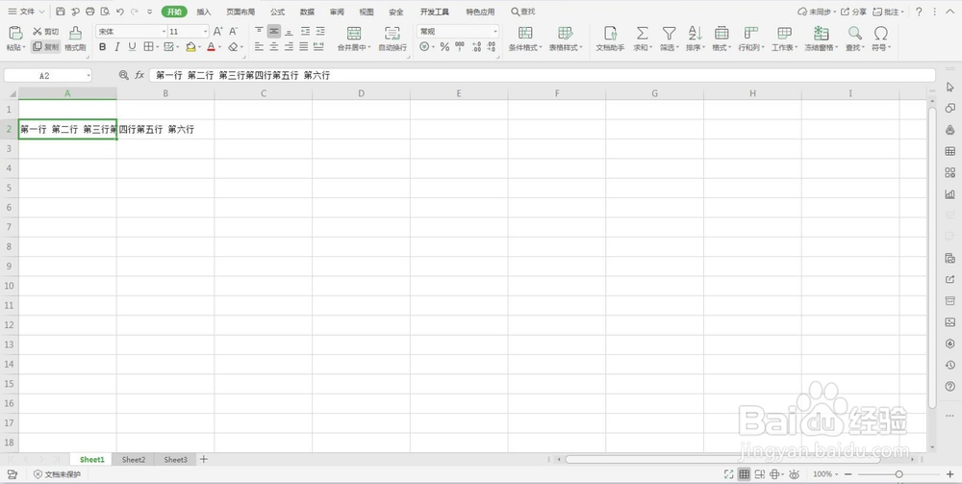
Task: Open the 公式 (Formulas) tab
Action: pos(277,12)
